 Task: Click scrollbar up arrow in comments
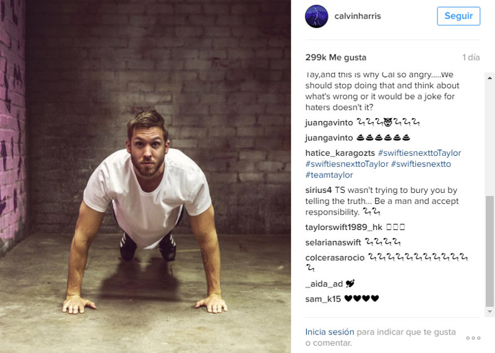[489, 78]
